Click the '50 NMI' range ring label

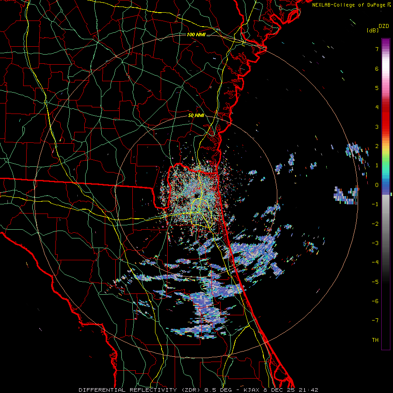click(196, 116)
